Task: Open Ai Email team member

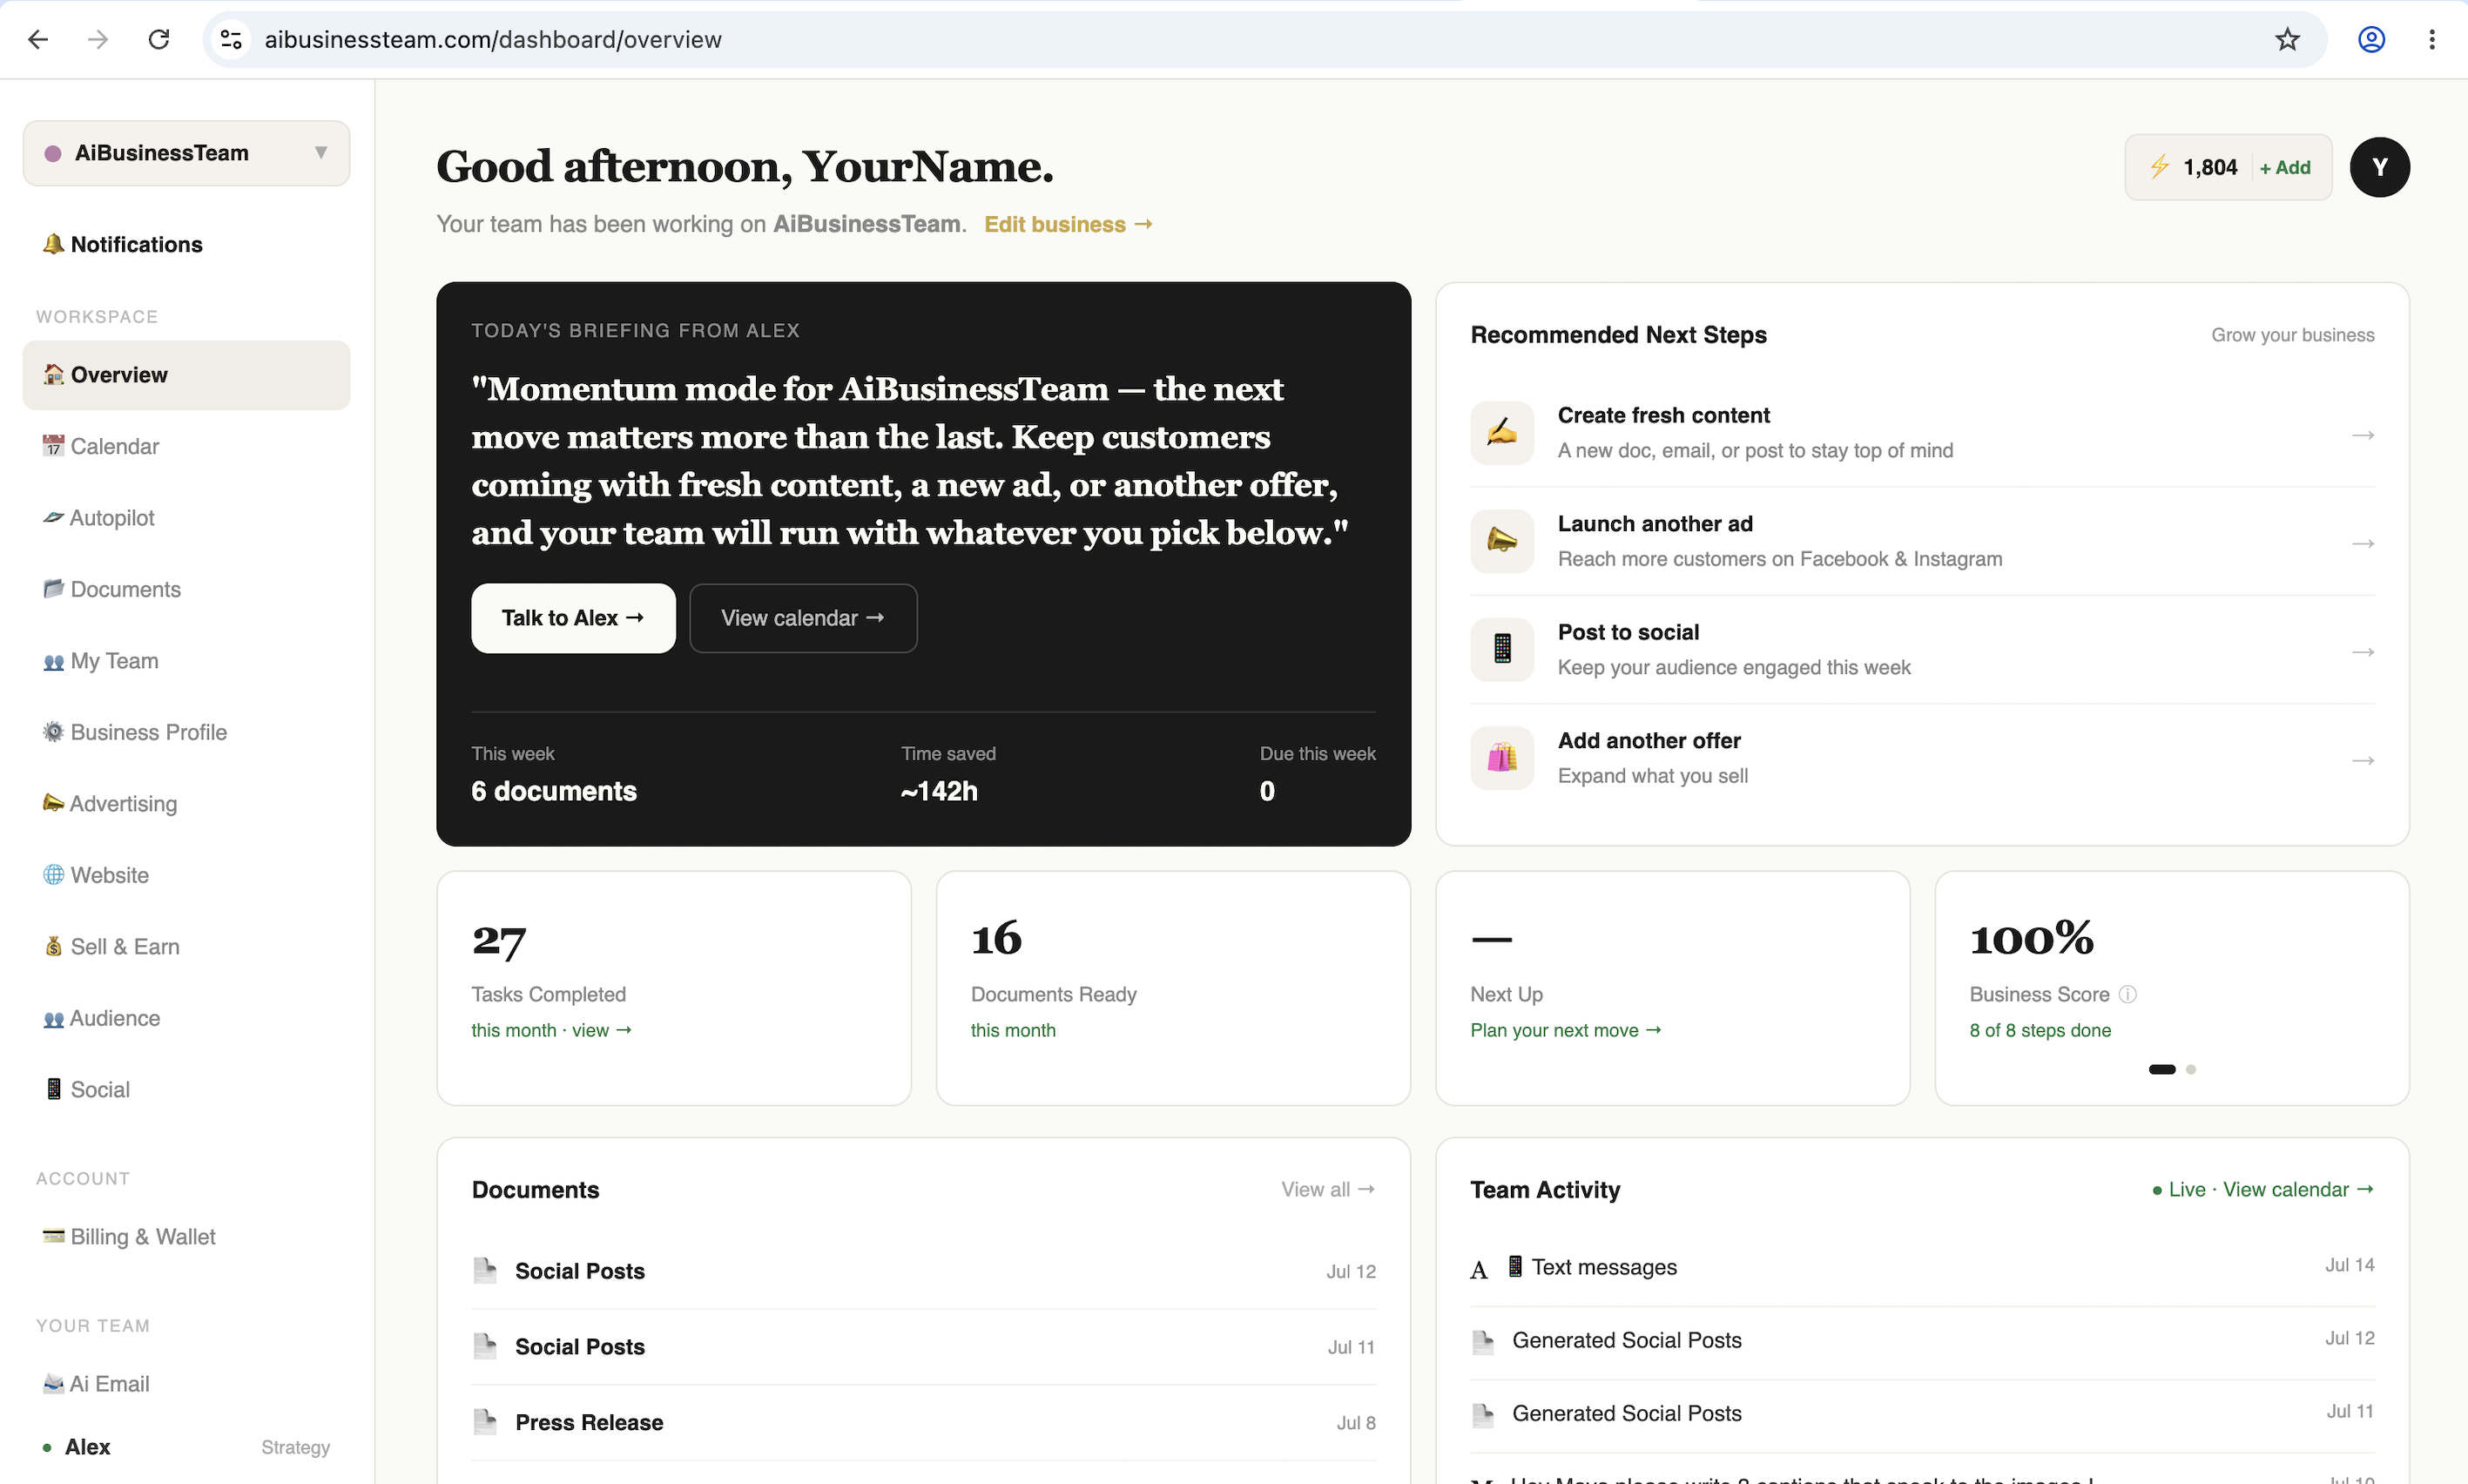Action: click(186, 1384)
